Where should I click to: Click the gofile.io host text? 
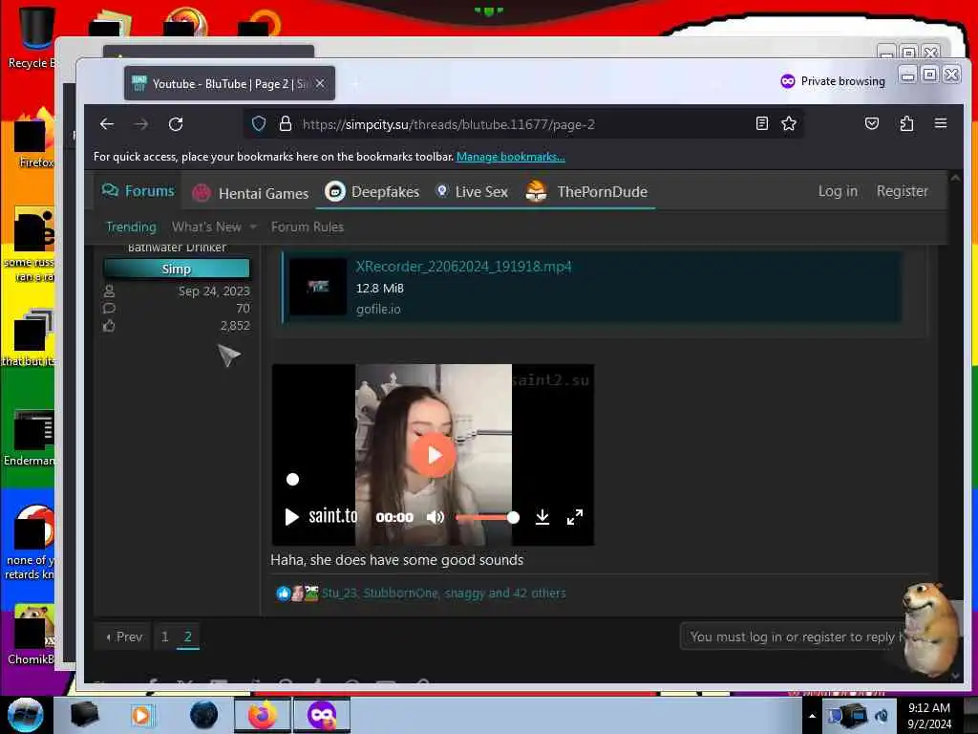378,309
